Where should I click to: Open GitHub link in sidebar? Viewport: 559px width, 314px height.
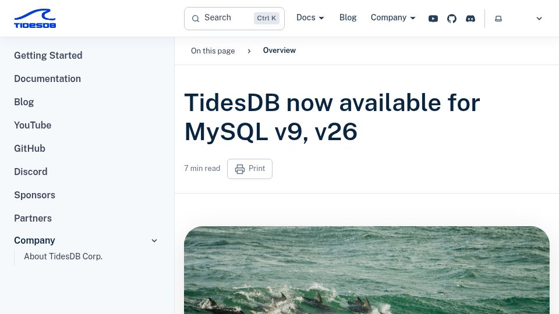pyautogui.click(x=30, y=148)
